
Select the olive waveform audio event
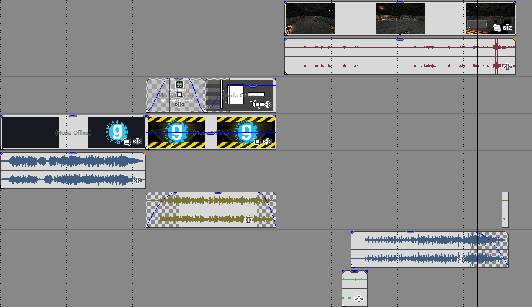click(x=211, y=210)
